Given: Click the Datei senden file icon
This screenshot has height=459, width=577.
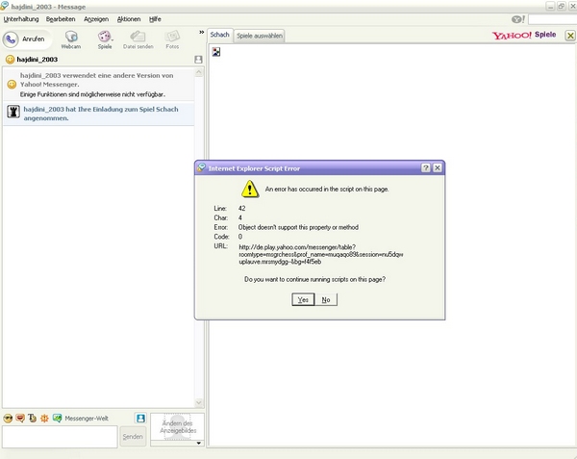Looking at the screenshot, I should pos(138,39).
